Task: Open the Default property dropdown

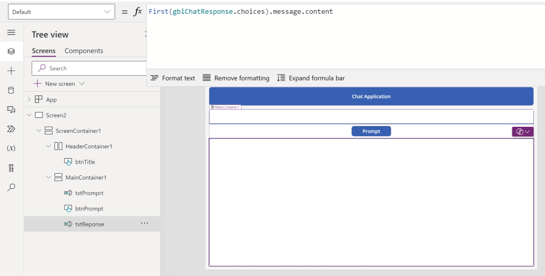Action: [x=61, y=12]
